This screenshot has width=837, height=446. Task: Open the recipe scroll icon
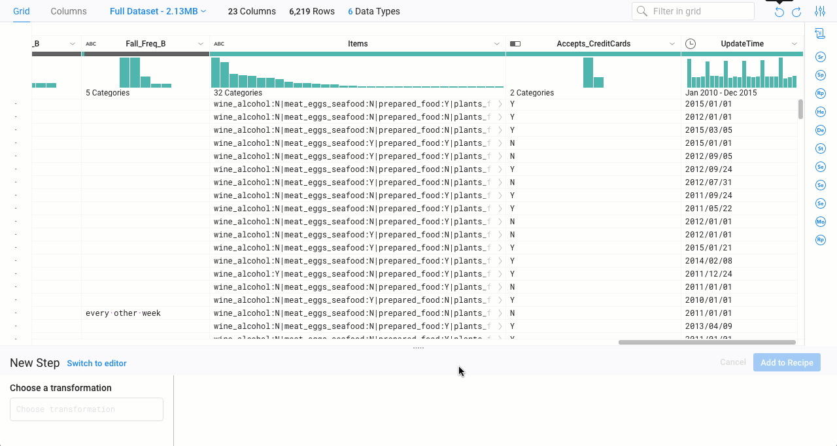coord(820,33)
